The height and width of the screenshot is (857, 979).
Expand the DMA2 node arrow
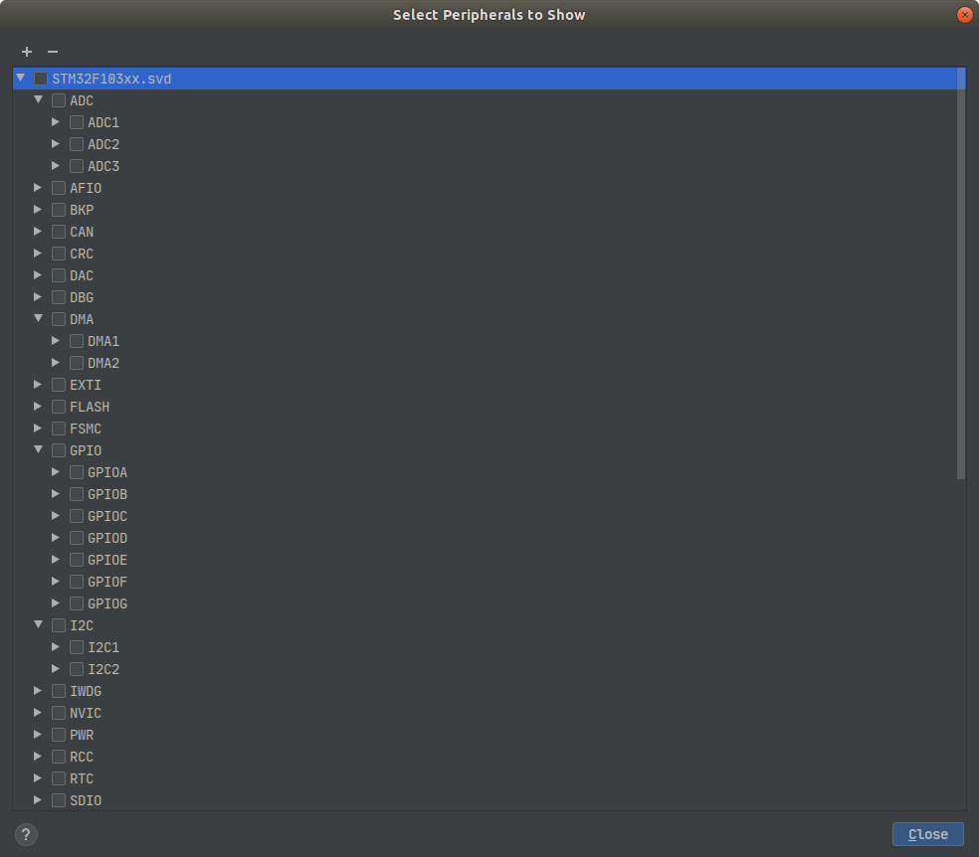coord(56,363)
